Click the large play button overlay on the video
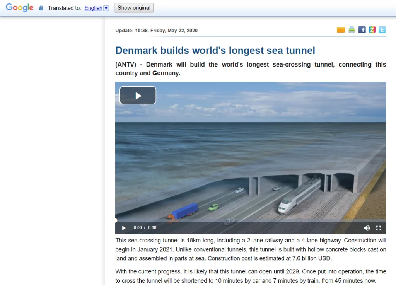Image resolution: width=396 pixels, height=285 pixels. point(138,96)
